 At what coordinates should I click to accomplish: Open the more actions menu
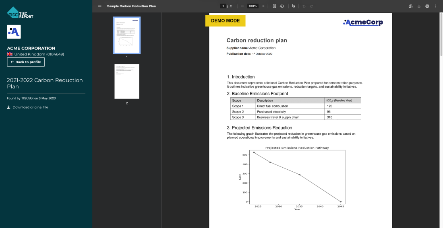(435, 6)
